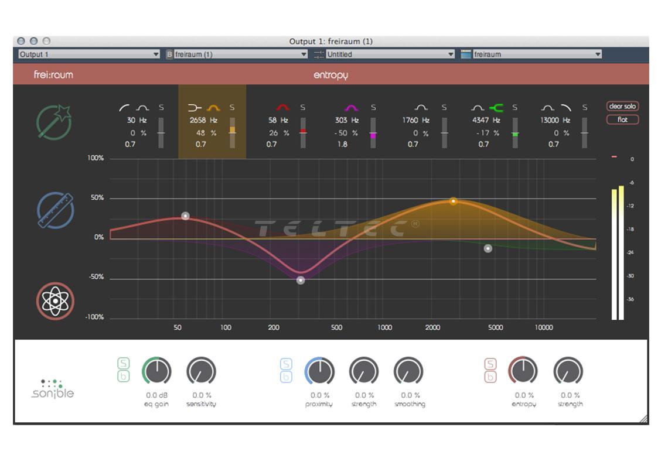Click the proximity knob
Screen dimensions: 668x458
(319, 371)
